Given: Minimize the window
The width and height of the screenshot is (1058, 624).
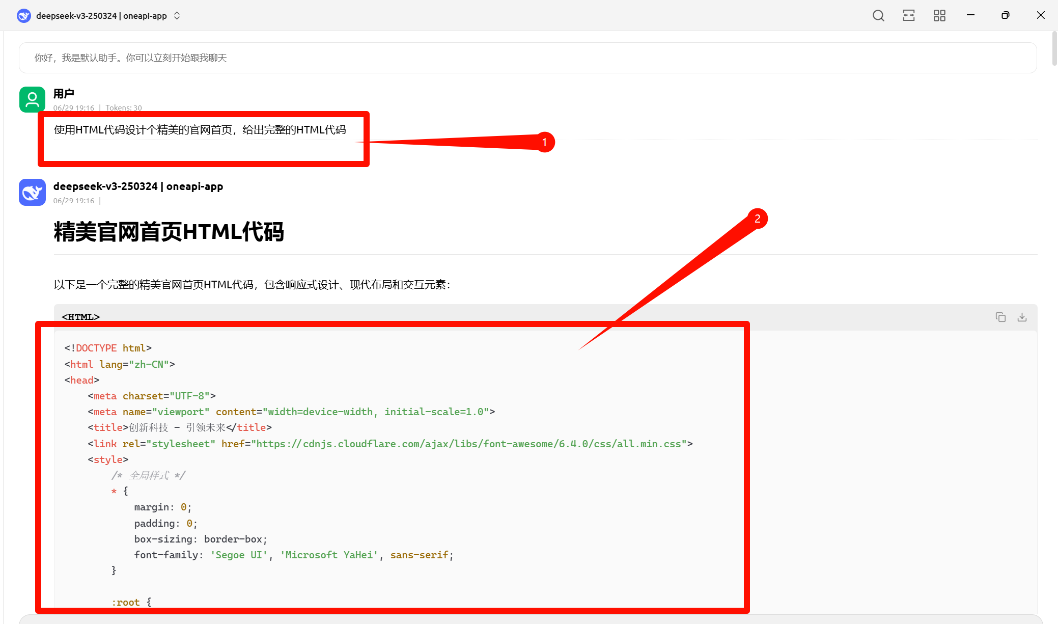Looking at the screenshot, I should click(970, 16).
